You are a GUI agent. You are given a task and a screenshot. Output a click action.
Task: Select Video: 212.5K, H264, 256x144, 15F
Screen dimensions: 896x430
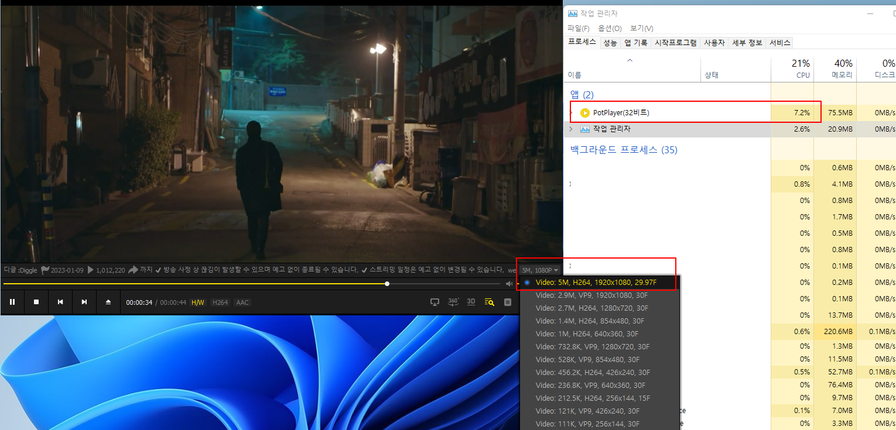tap(600, 398)
